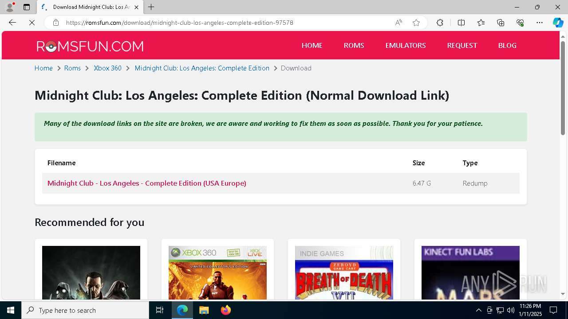Click the browser back arrow
This screenshot has width=568, height=319.
click(12, 23)
